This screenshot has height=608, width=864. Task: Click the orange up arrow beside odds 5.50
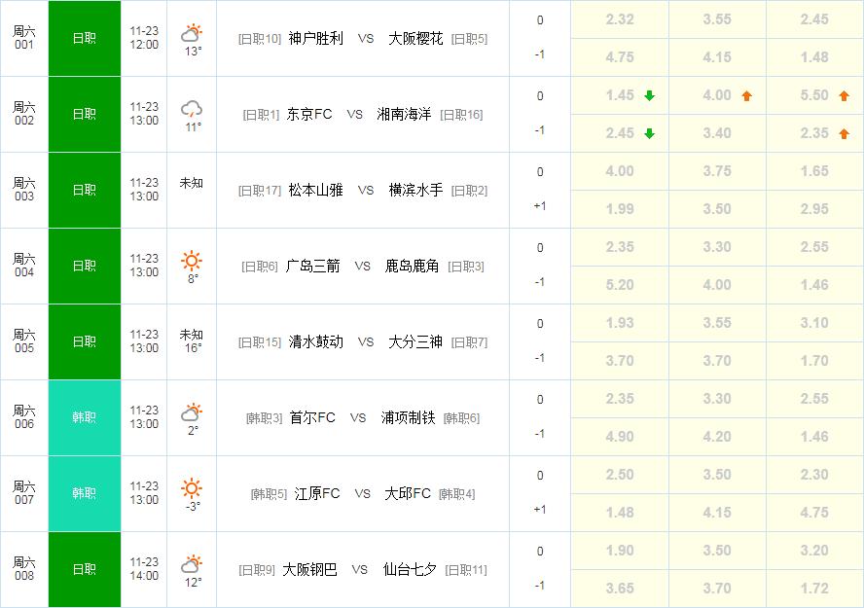843,94
